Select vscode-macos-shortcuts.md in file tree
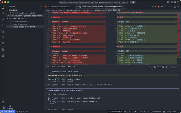Image resolution: width=181 pixels, height=113 pixels. (24, 27)
